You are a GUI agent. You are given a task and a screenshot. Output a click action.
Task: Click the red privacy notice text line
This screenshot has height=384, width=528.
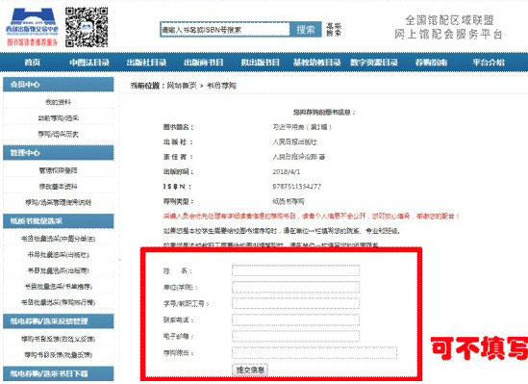(312, 217)
